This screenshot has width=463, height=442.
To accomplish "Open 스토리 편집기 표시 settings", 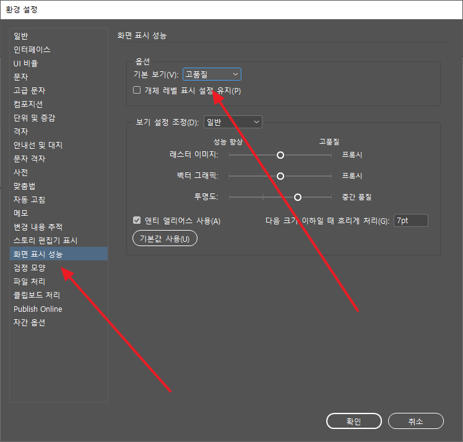I will click(x=59, y=241).
